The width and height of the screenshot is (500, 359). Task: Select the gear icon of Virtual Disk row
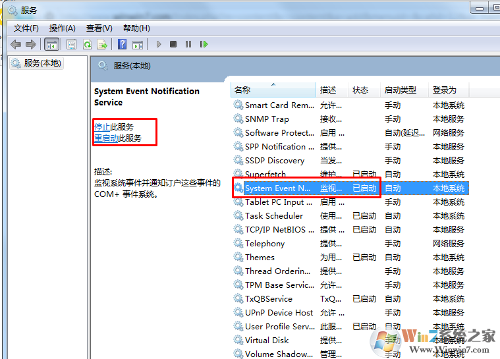(x=238, y=340)
